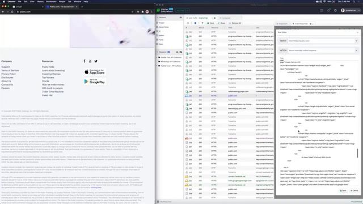The width and height of the screenshot is (363, 204).
Task: Open Wi-Fi status in macOS menu bar
Action: (324, 2)
